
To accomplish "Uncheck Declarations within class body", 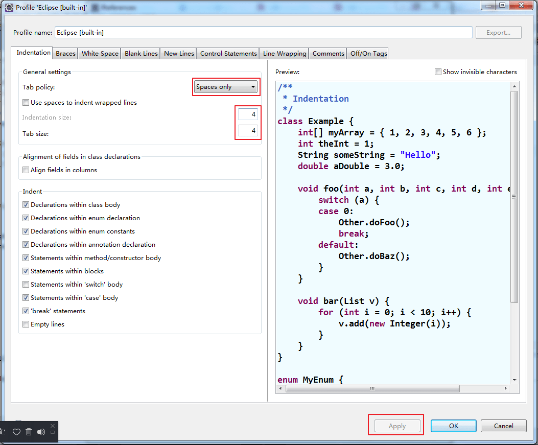I will click(26, 204).
